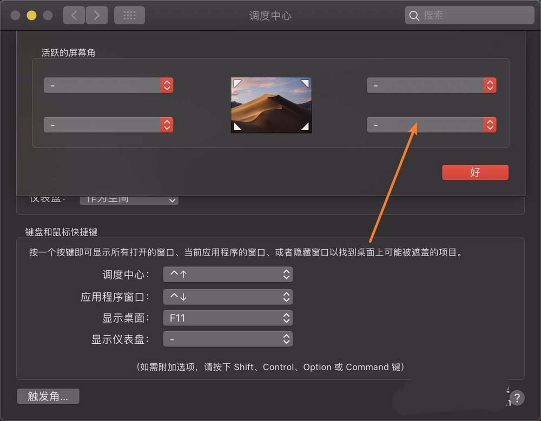Click the top-left corner triangle on desktop preview
Image resolution: width=541 pixels, height=421 pixels.
(236, 82)
